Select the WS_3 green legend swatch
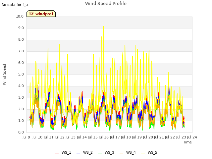 click(x=100, y=153)
